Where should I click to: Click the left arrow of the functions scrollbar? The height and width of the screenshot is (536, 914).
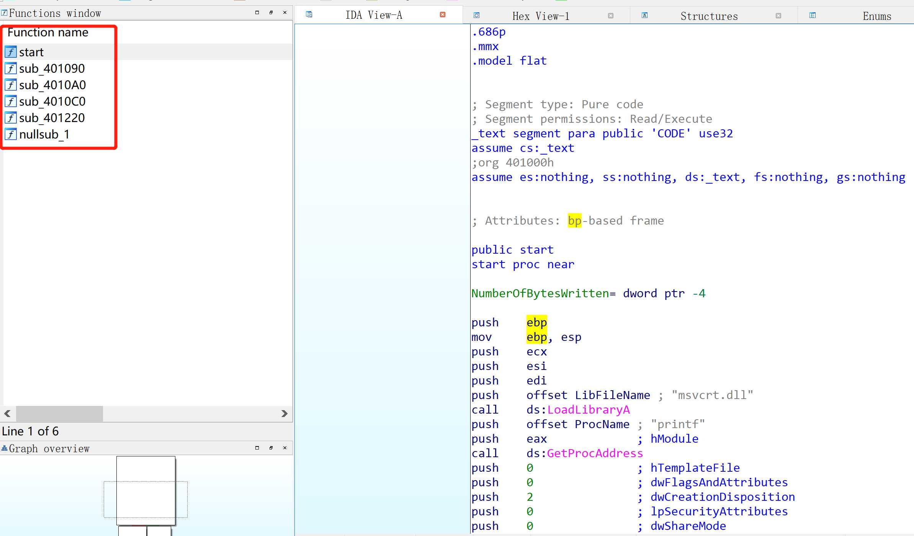coord(7,414)
